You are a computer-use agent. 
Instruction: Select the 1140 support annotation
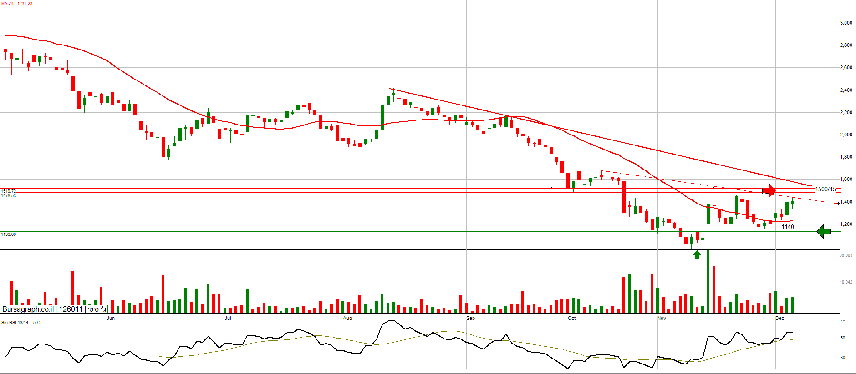coord(788,227)
